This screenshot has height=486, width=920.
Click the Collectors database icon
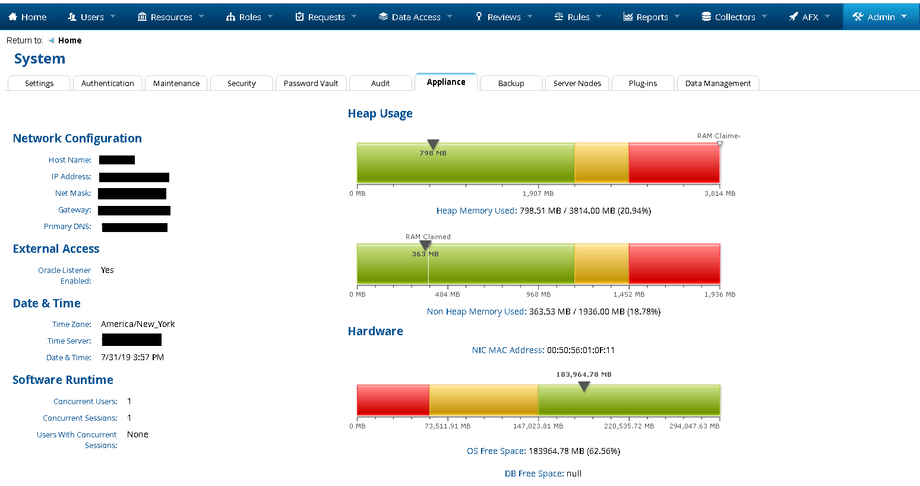pos(706,17)
